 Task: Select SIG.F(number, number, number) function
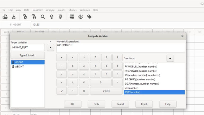154,84
